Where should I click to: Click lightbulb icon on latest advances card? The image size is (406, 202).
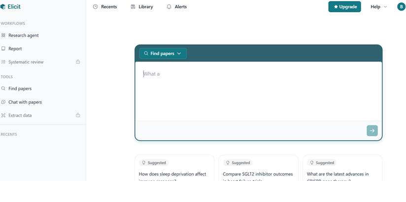[x=312, y=163]
